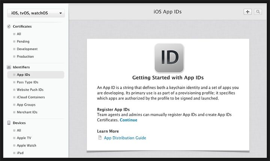Click the plus button to add App ID
This screenshot has width=270, height=161.
[x=247, y=12]
